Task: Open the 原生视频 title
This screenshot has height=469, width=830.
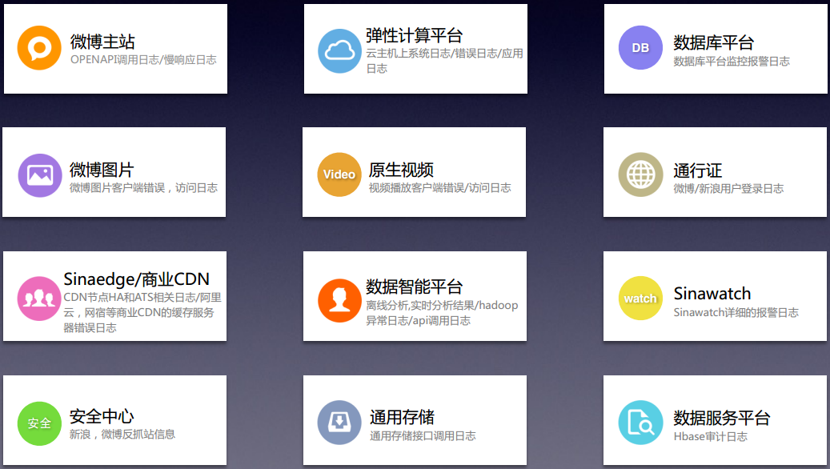Action: [401, 170]
